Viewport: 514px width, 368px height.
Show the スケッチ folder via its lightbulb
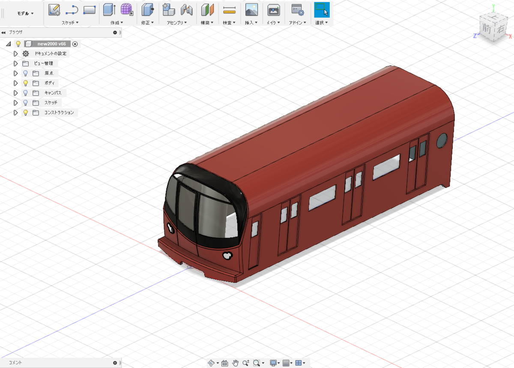(x=26, y=103)
